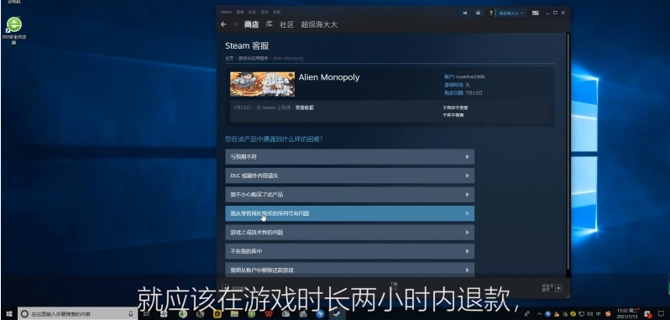Open the 查看 menu
Viewport: 670px width, 320px height.
[240, 13]
